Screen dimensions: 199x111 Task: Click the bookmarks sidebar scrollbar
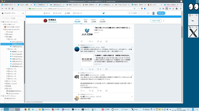25,52
